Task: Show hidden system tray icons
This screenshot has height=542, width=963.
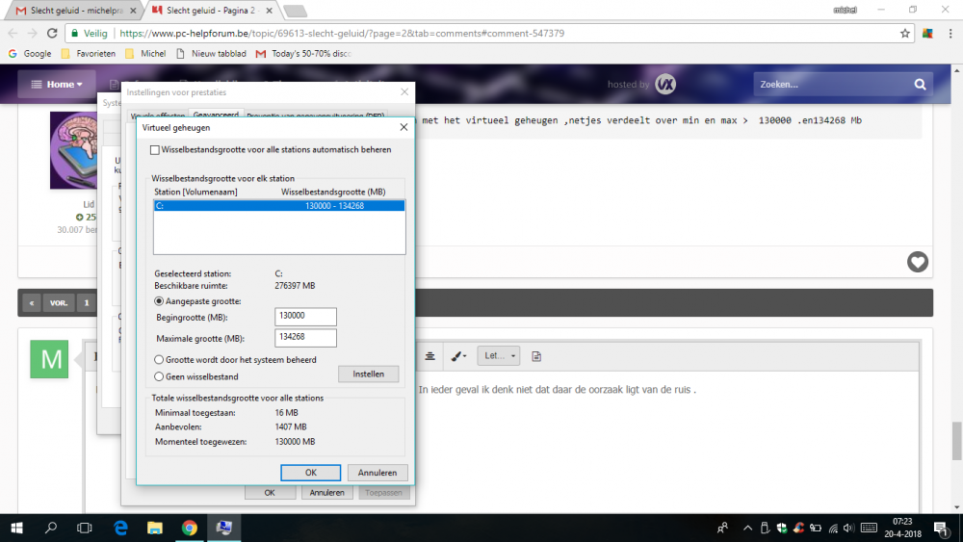Action: coord(747,528)
